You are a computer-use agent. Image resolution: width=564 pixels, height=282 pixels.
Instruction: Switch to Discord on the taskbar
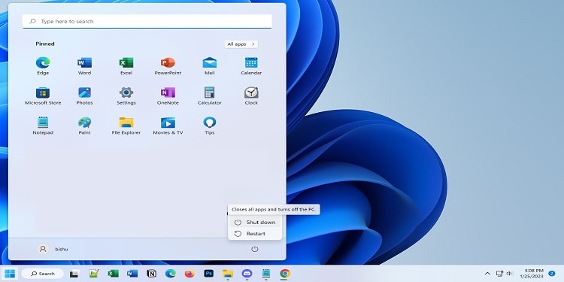[x=247, y=274]
